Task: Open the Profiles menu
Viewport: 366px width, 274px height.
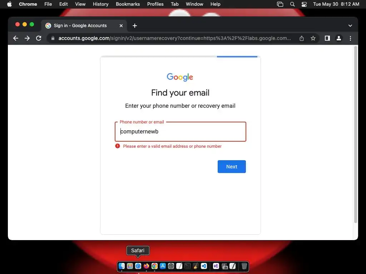Action: pos(155,4)
